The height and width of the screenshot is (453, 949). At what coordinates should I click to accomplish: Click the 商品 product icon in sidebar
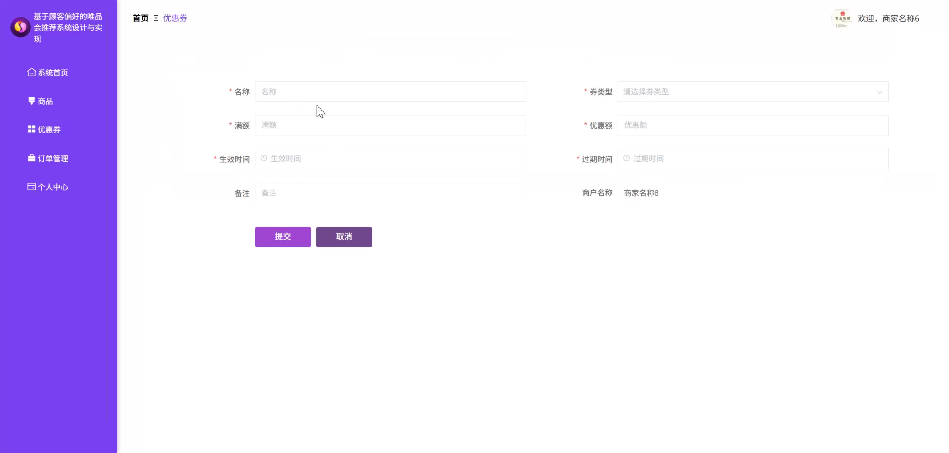coord(32,101)
